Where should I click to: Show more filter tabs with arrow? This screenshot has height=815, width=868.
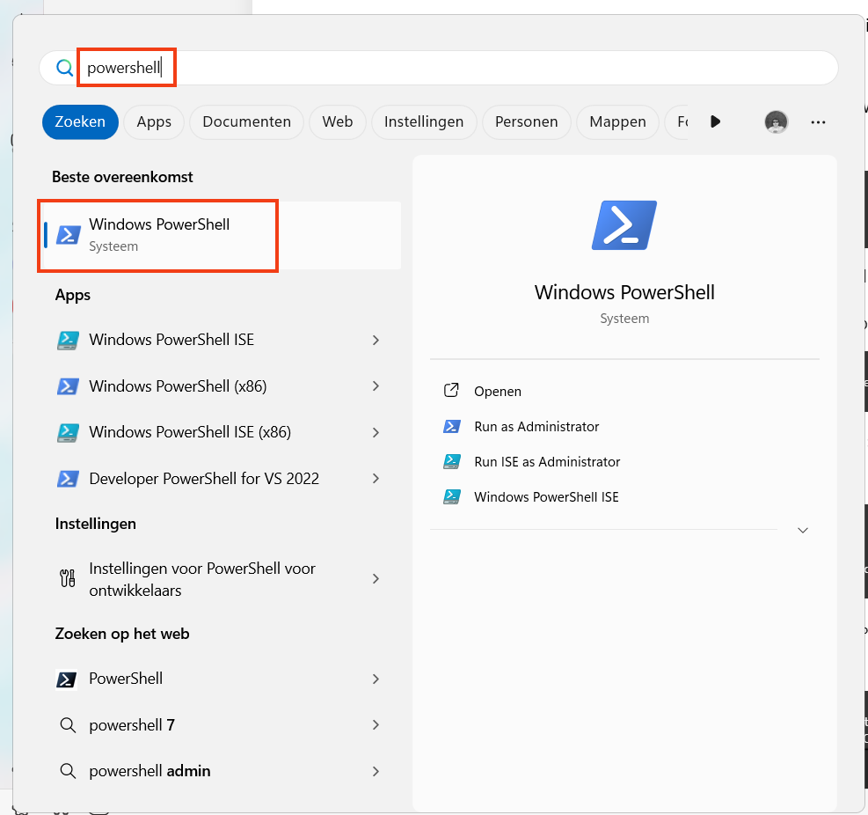coord(715,121)
